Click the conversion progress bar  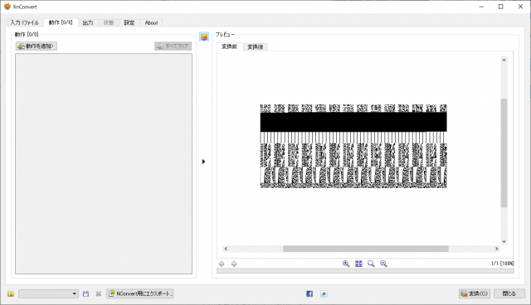click(365, 271)
